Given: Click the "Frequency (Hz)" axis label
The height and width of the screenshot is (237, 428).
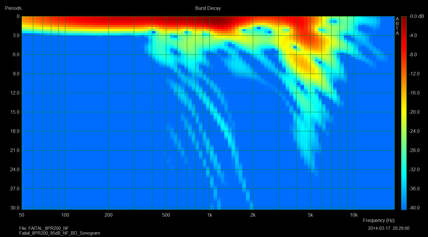Looking at the screenshot, I should pos(379,221).
